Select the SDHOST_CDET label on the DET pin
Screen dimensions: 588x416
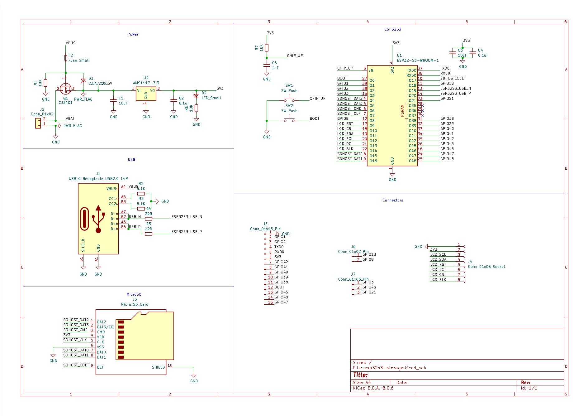click(x=76, y=365)
